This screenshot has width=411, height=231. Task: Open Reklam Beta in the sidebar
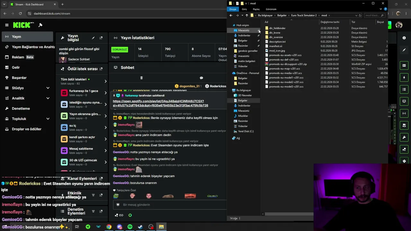point(27,57)
